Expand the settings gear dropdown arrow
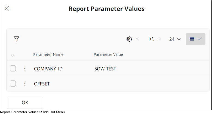Screen dimensions: 212x114 tap(137, 39)
